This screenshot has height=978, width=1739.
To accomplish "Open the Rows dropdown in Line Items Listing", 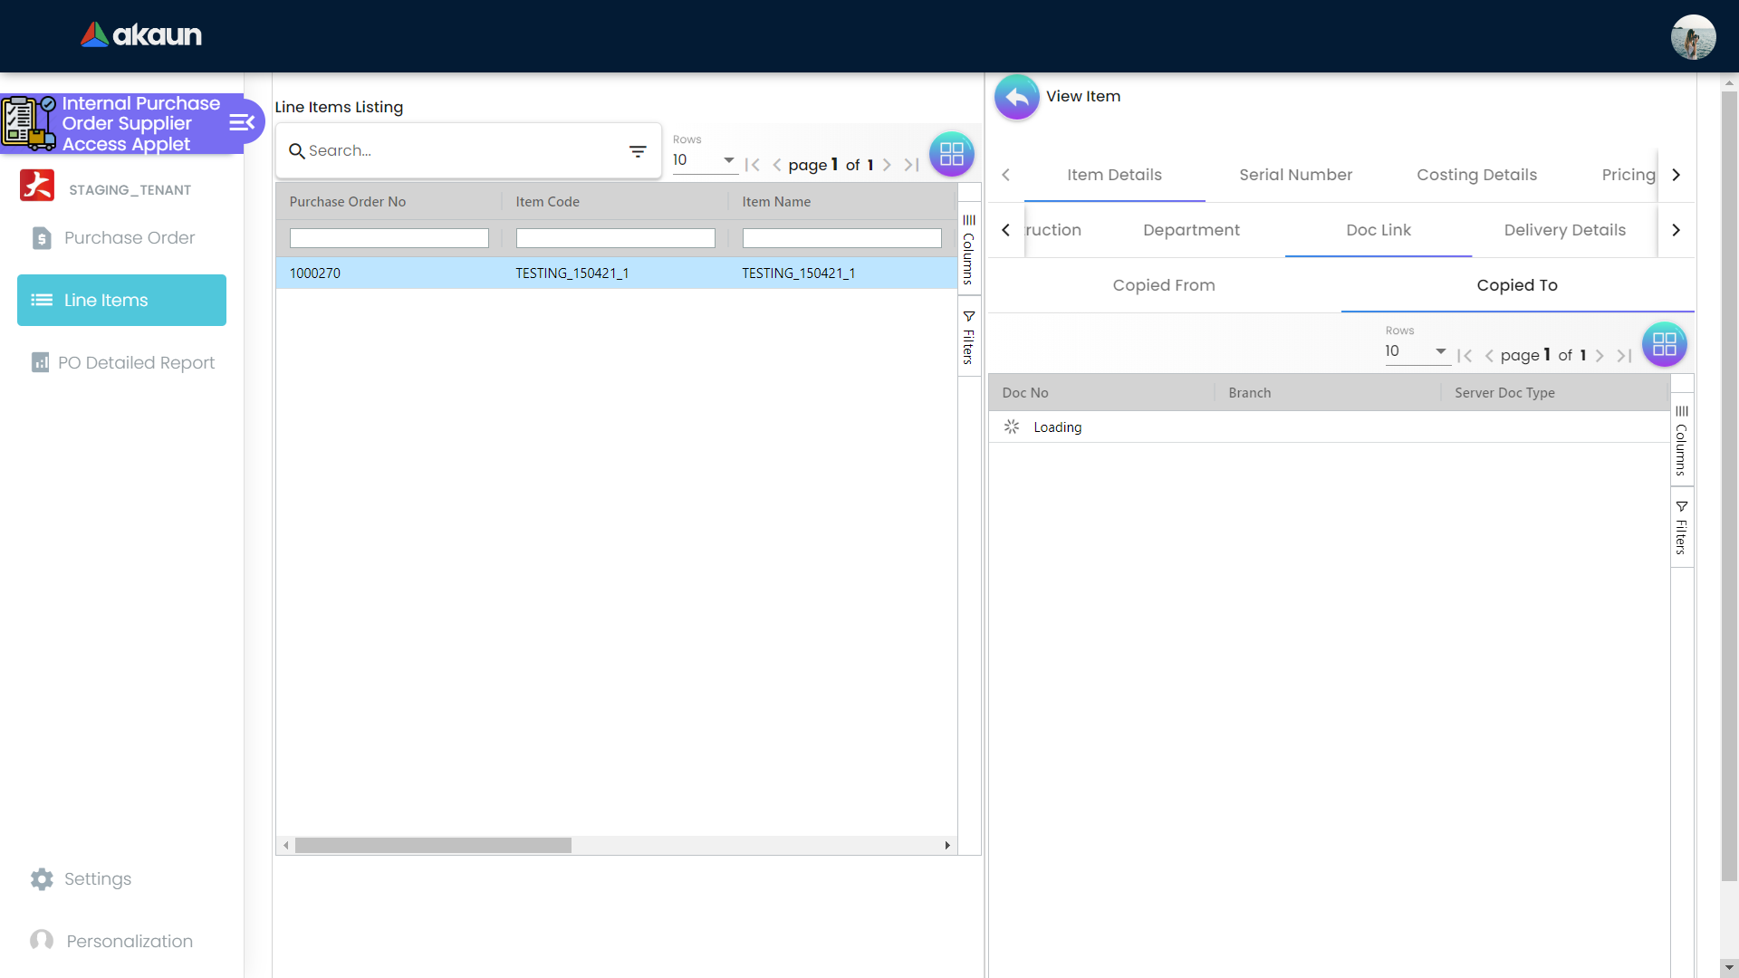I will pyautogui.click(x=703, y=160).
